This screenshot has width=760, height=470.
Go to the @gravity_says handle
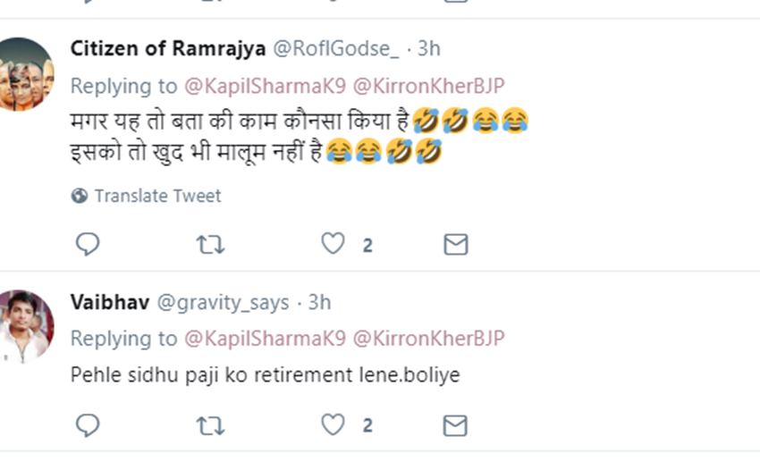223,303
